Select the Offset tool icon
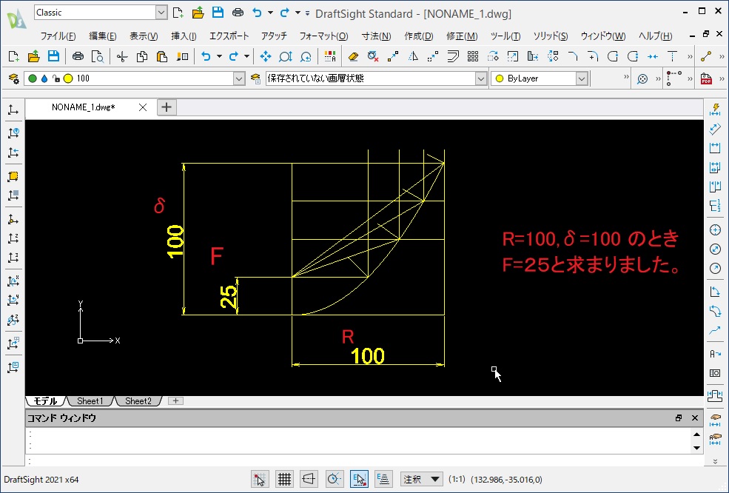 pyautogui.click(x=453, y=57)
